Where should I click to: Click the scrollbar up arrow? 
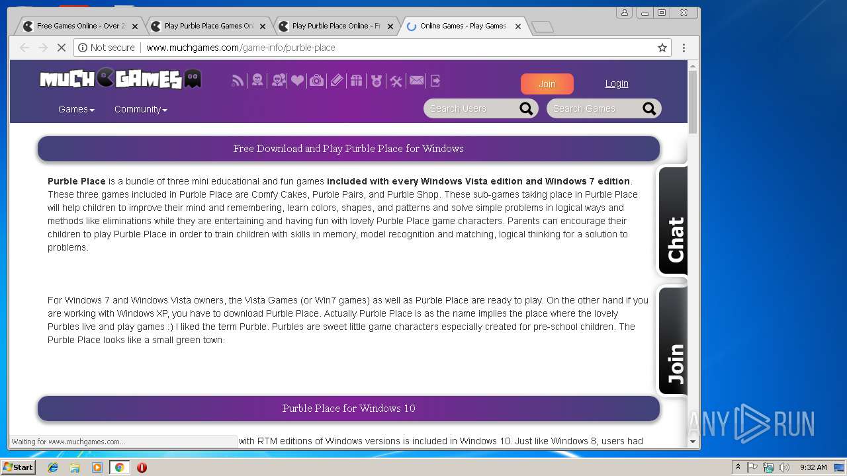click(693, 65)
